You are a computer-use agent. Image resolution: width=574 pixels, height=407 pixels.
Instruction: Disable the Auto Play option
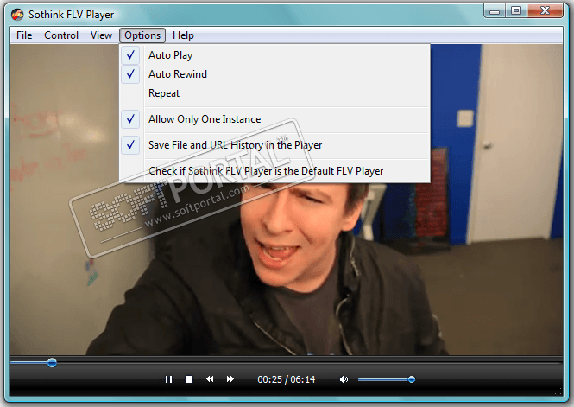click(274, 55)
